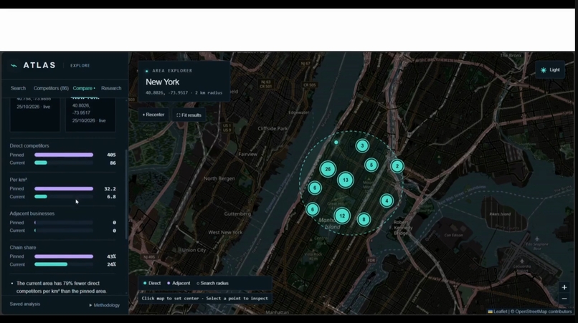578x323 pixels.
Task: Select the map cluster labeled 2
Action: click(x=397, y=166)
